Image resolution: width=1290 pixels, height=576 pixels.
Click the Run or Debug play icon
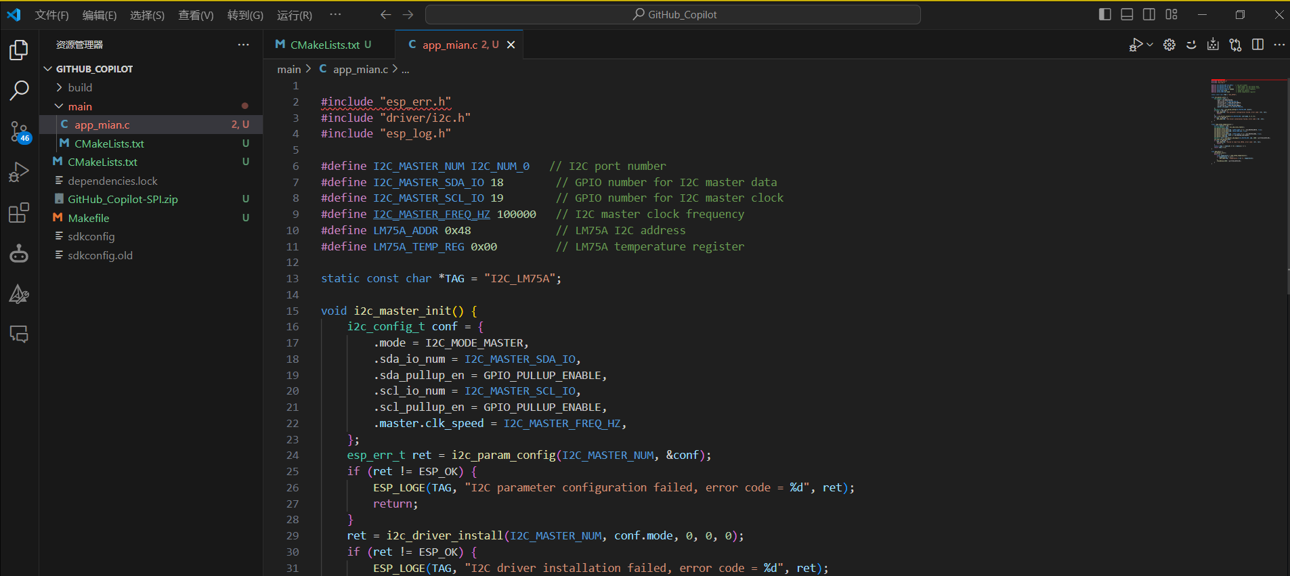tap(1136, 45)
